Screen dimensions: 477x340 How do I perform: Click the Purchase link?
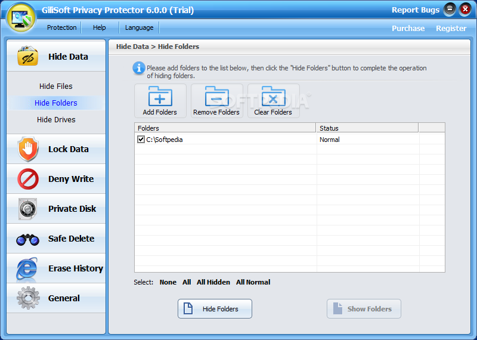pyautogui.click(x=408, y=28)
